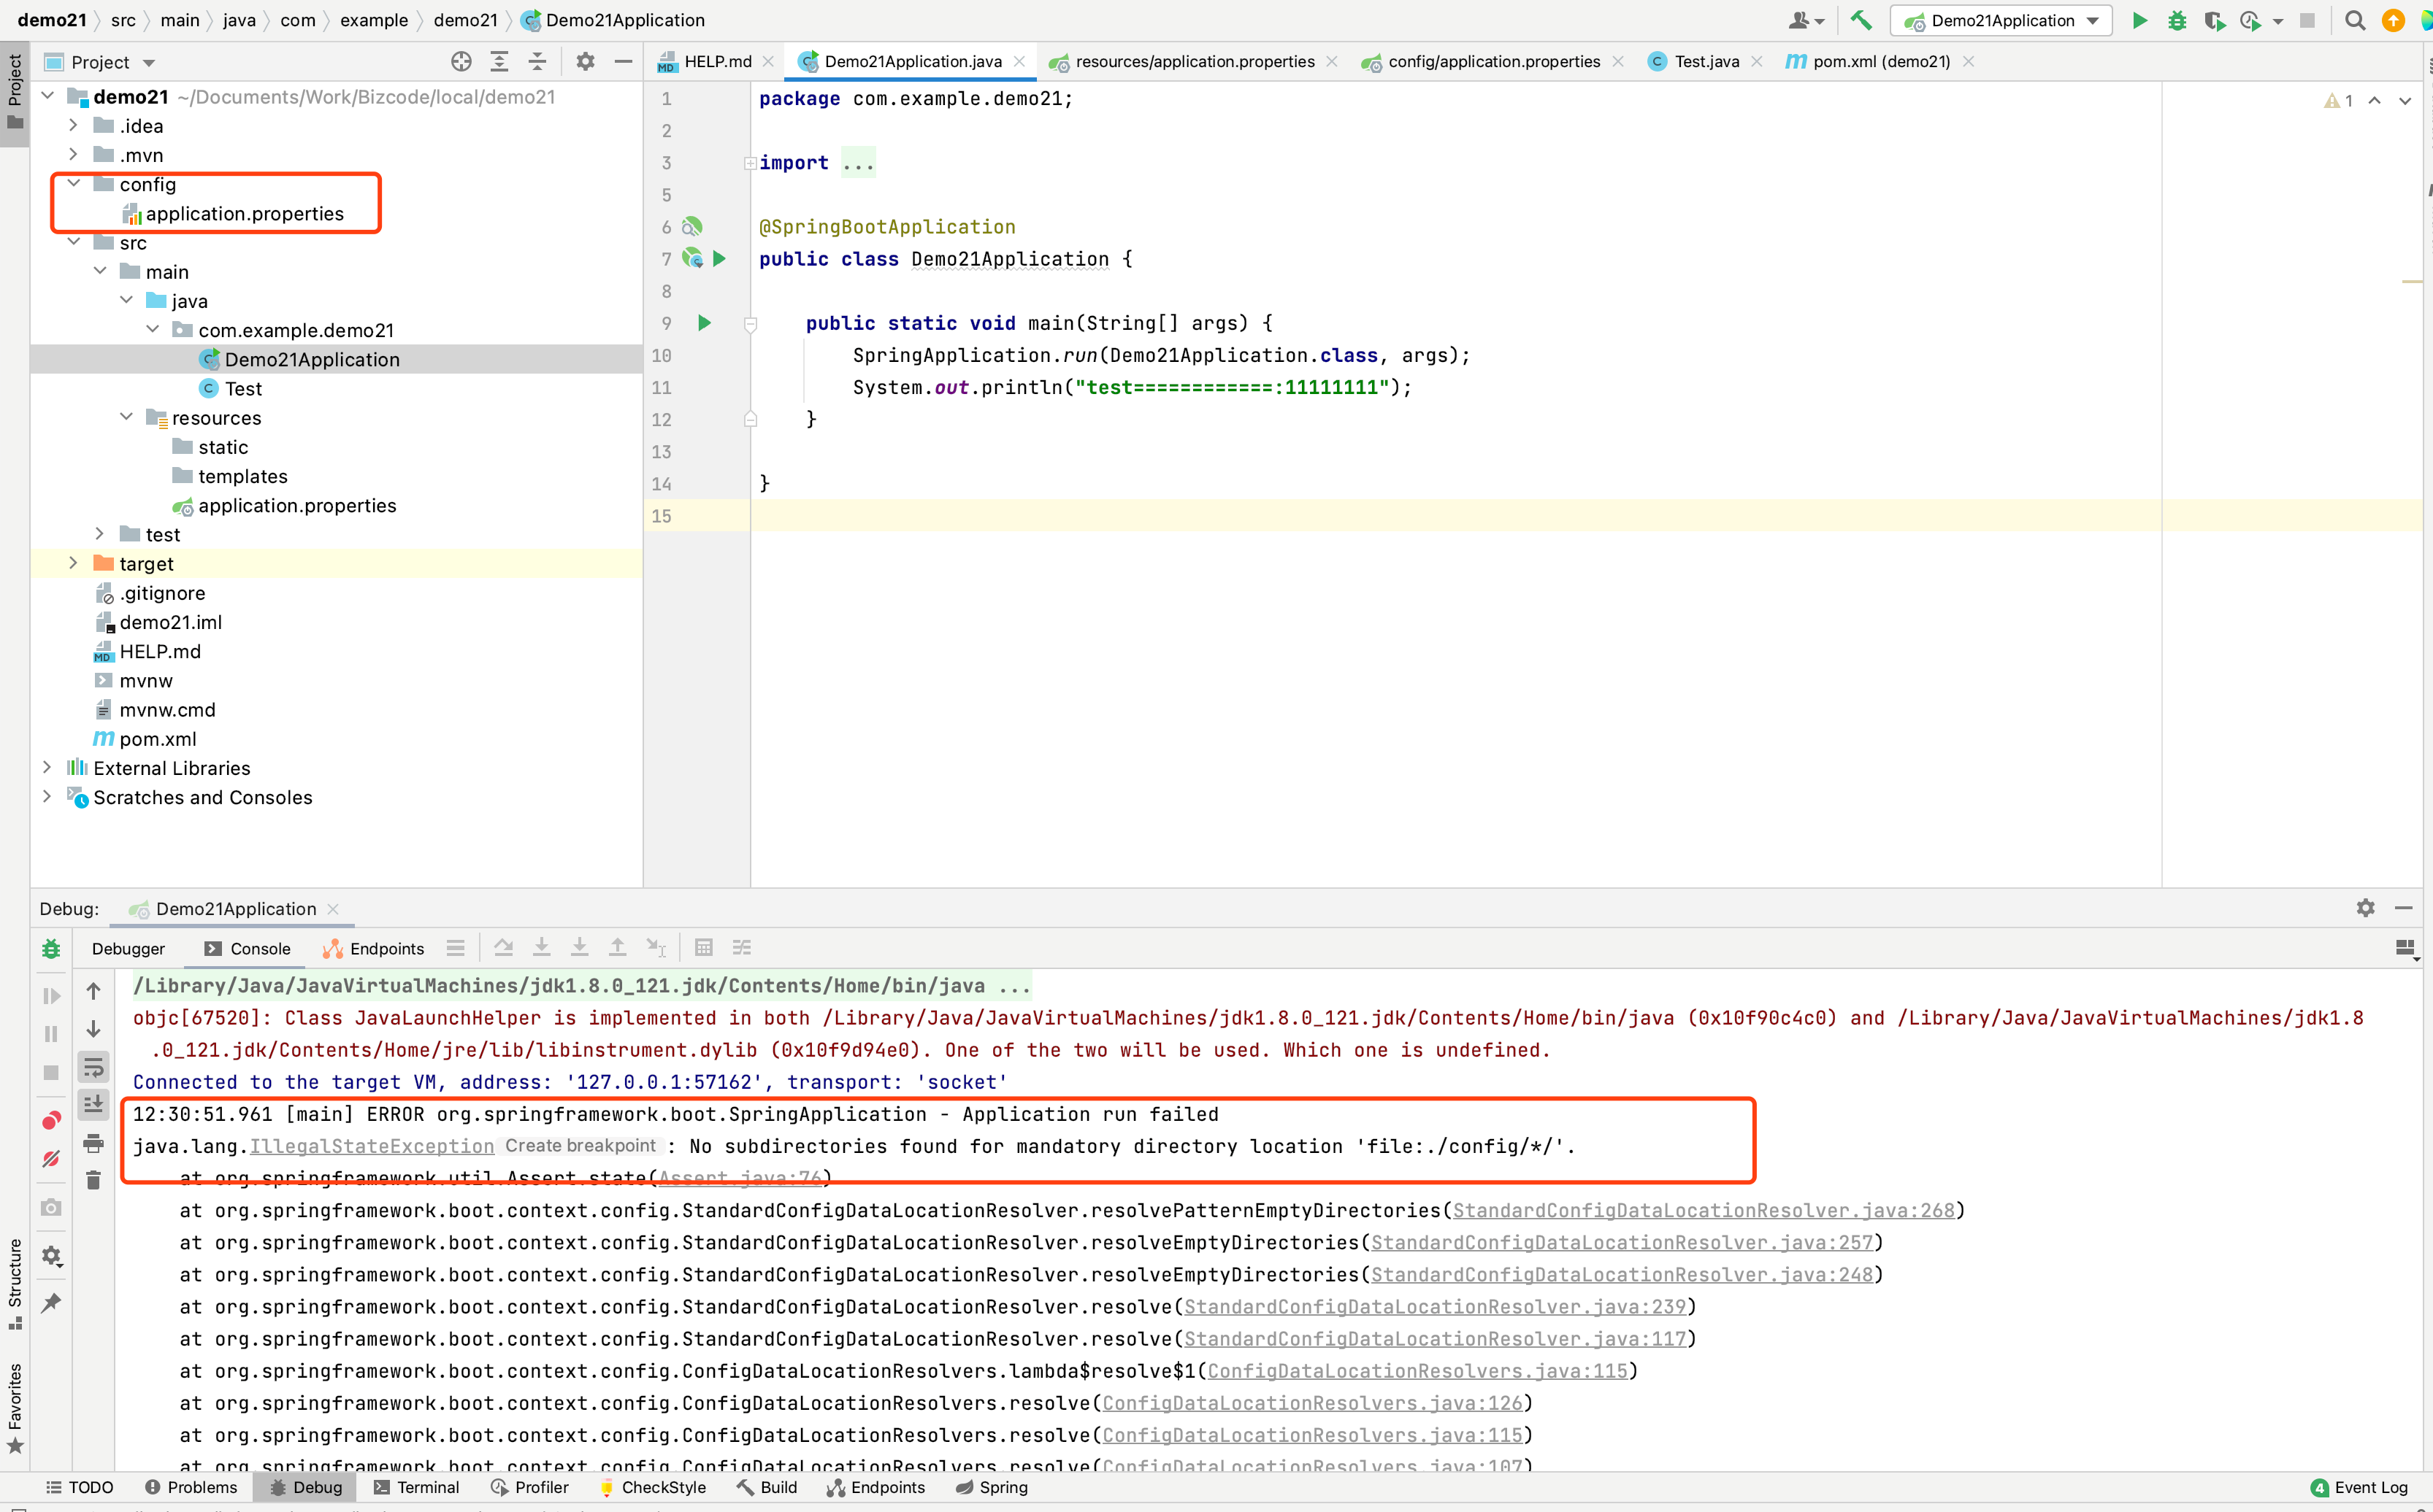
Task: Toggle Scroll to End in console
Action: [93, 1104]
